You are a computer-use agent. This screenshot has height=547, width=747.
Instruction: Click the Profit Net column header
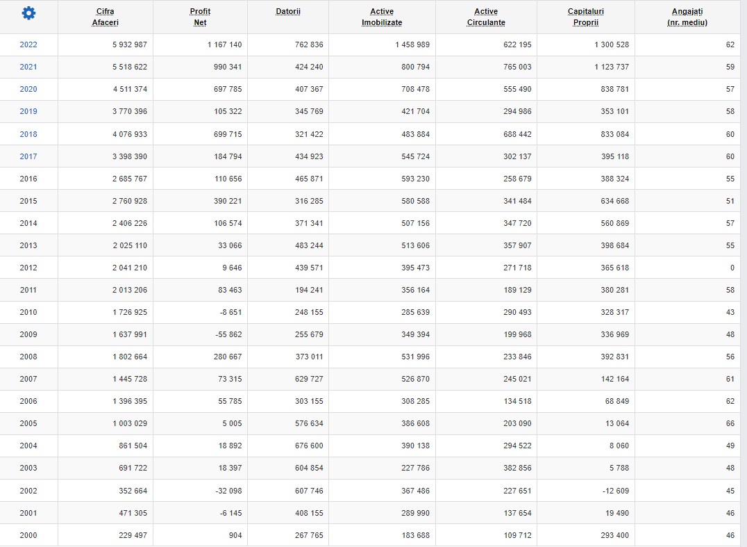[x=200, y=17]
